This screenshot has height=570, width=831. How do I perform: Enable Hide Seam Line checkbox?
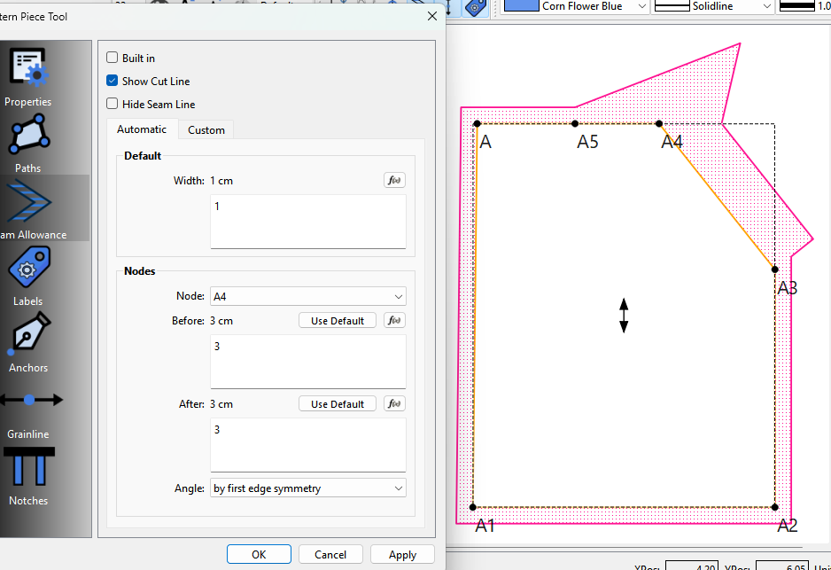point(112,104)
